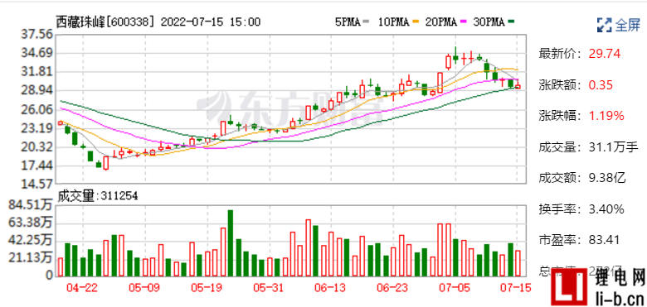647x307 pixels.
Task: Click the 成交额 value 9.38亿
Action: (607, 178)
